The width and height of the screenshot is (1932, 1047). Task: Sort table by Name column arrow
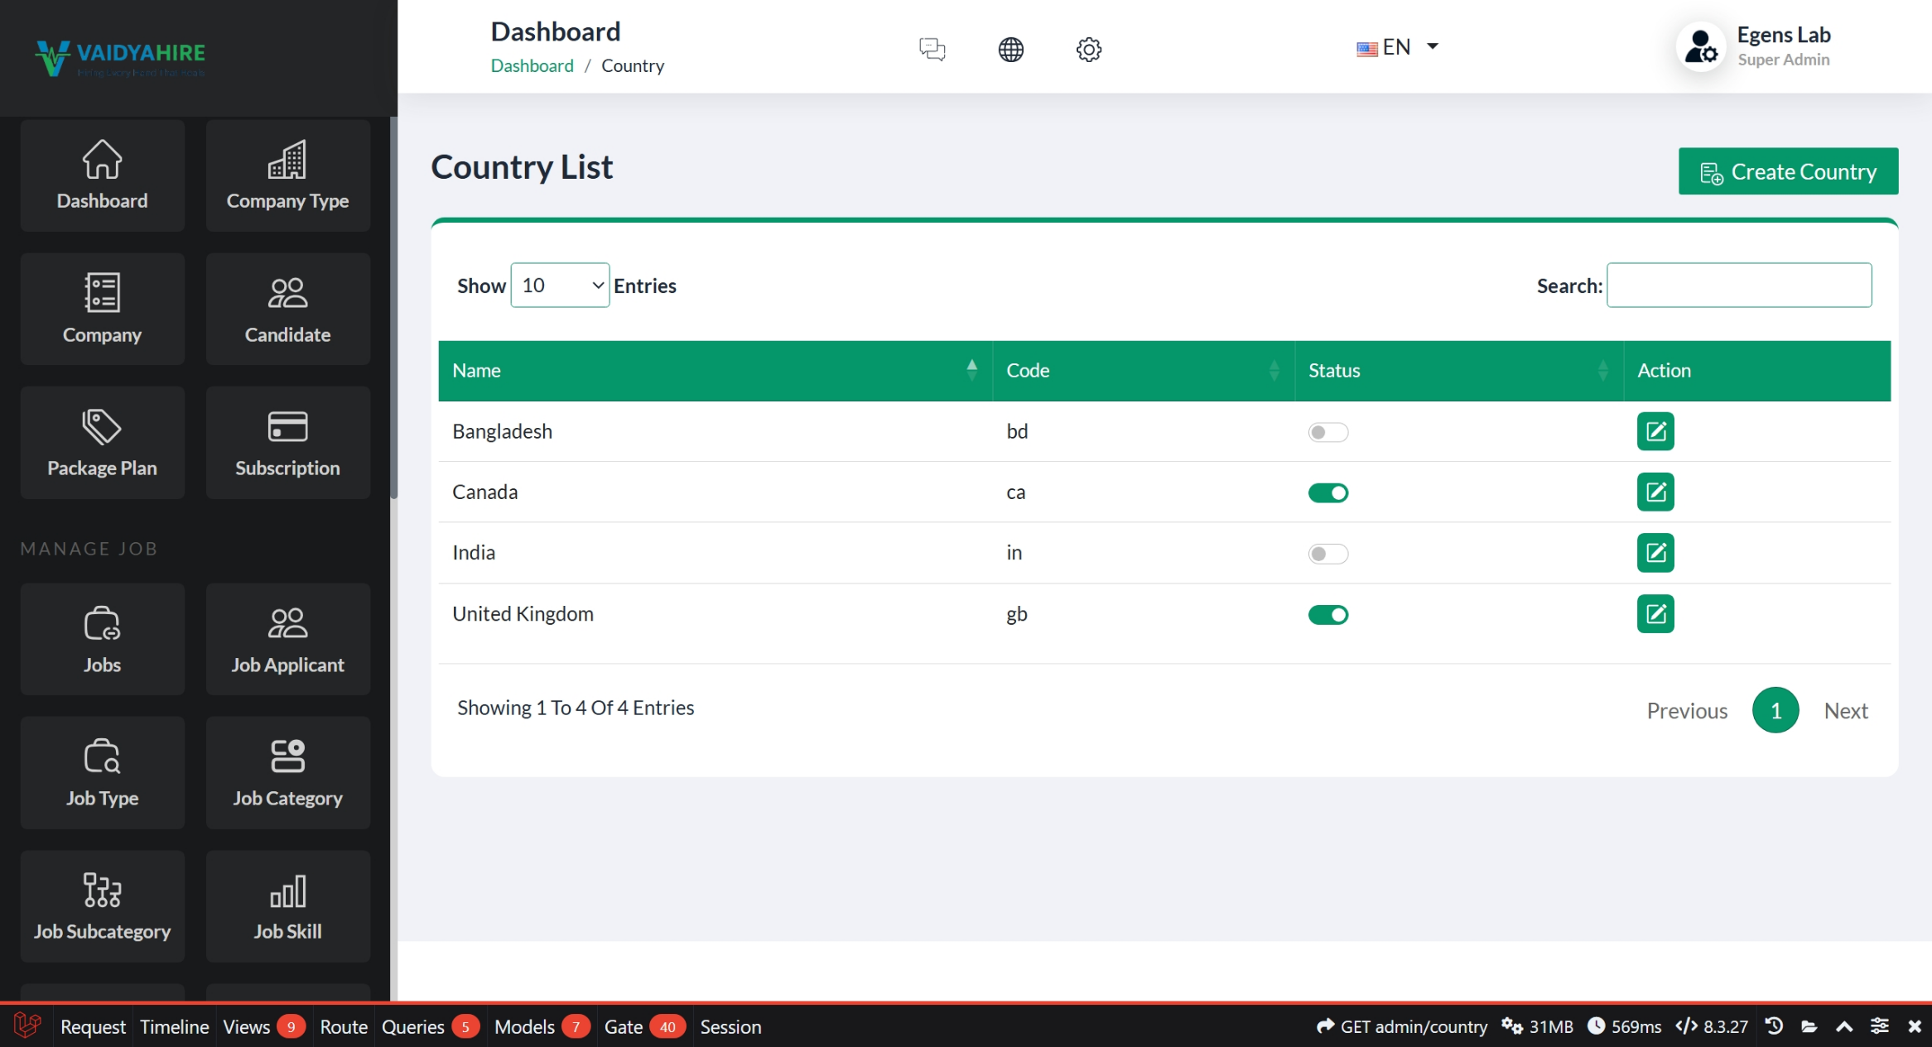point(971,370)
